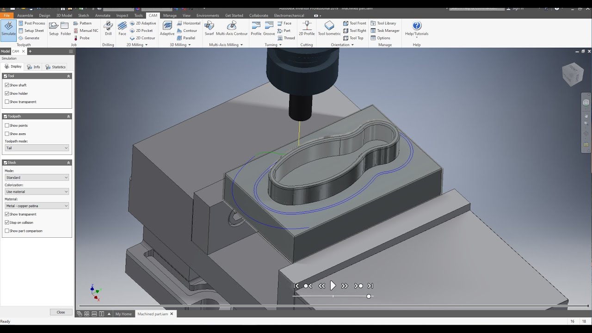The image size is (592, 333).
Task: Open the Colorization dropdown
Action: pyautogui.click(x=37, y=191)
